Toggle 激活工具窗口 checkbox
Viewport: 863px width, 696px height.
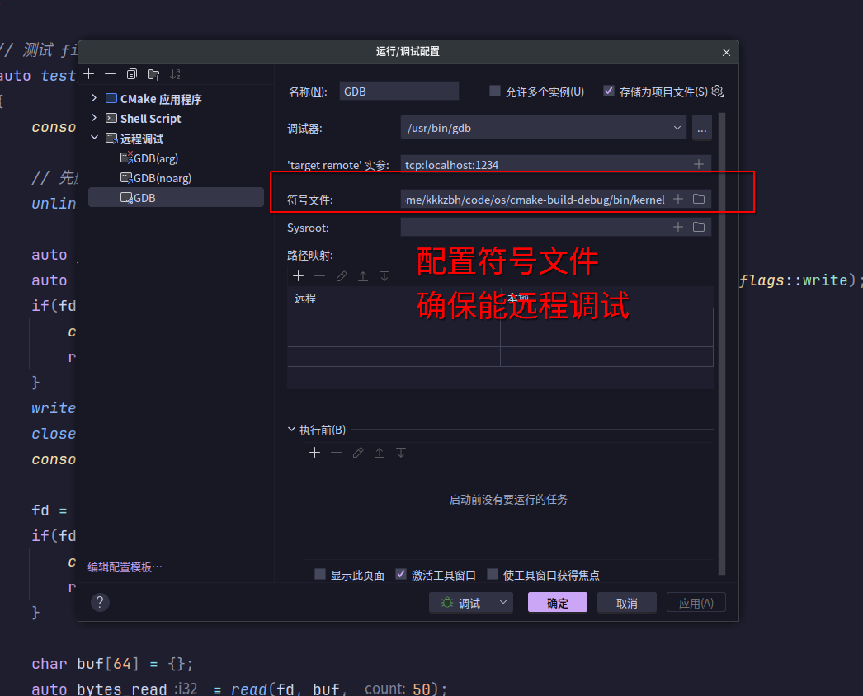(401, 575)
